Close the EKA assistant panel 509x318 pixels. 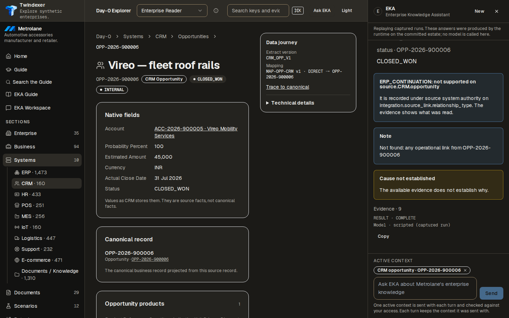(497, 11)
